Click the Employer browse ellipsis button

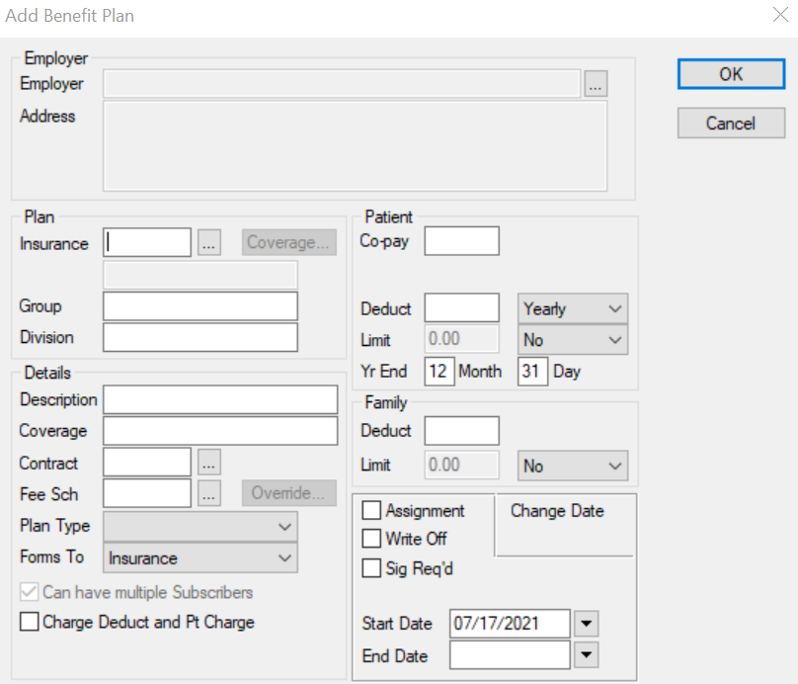coord(595,85)
